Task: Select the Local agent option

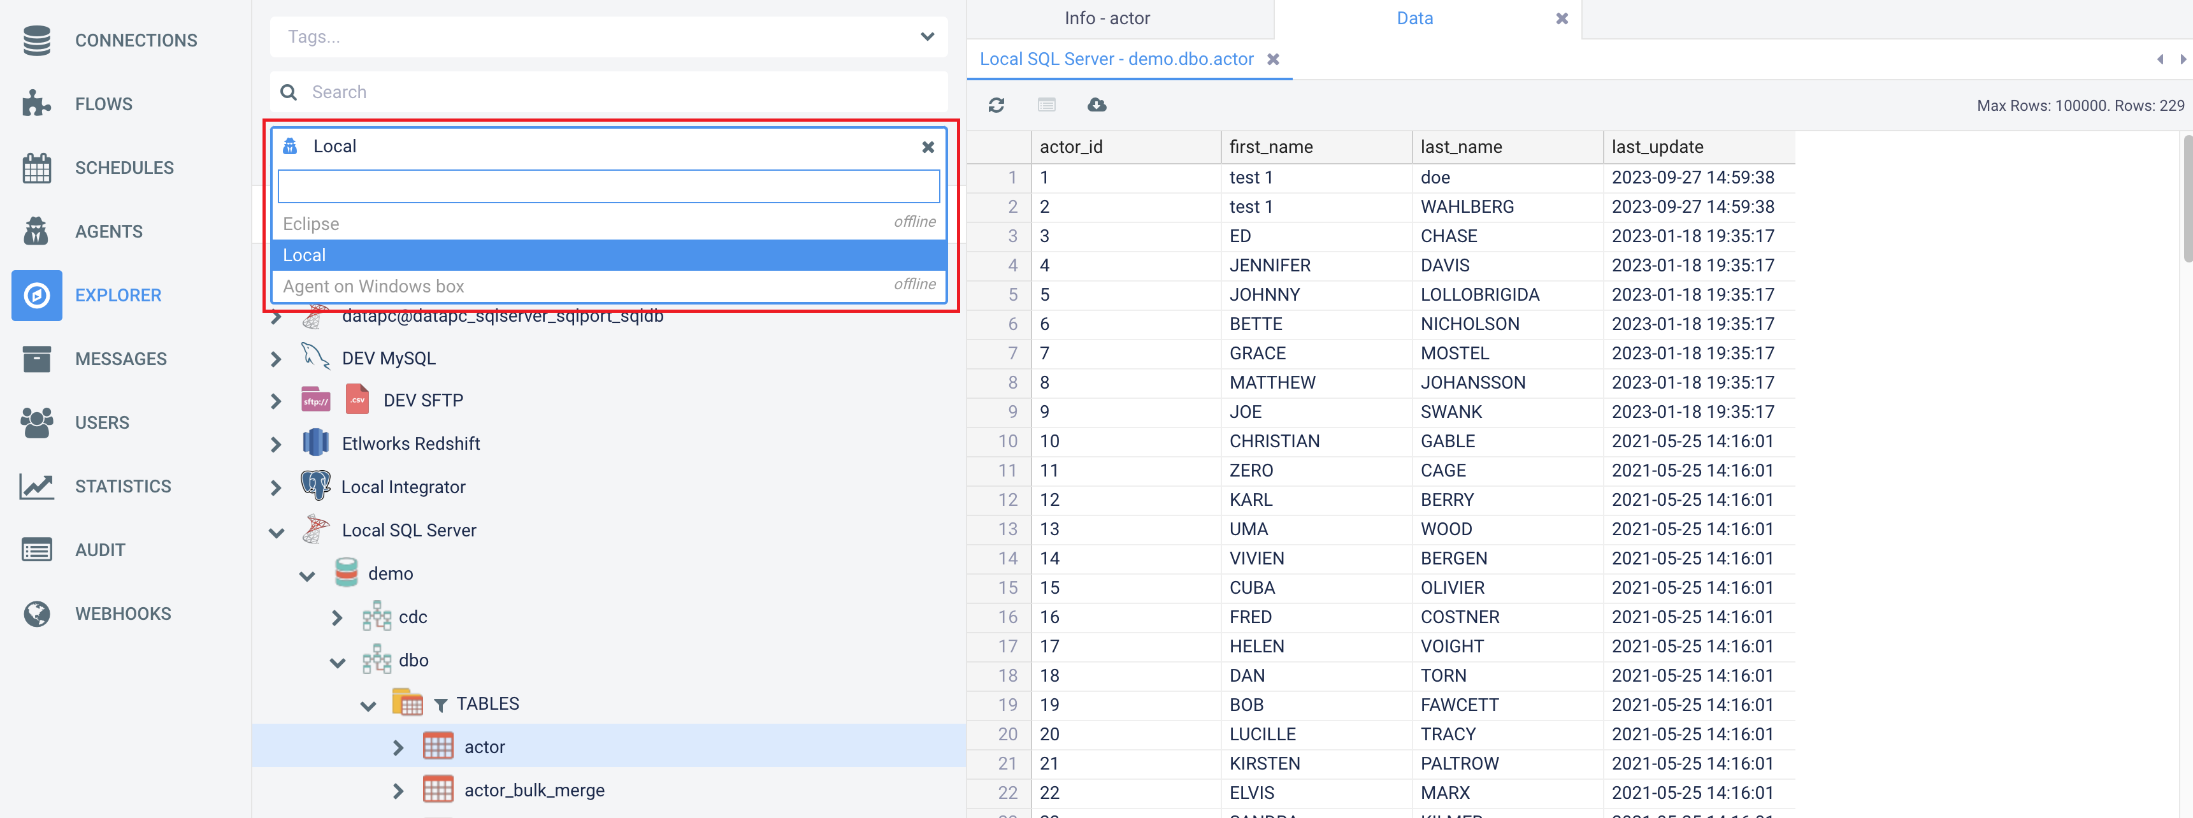Action: tap(608, 255)
